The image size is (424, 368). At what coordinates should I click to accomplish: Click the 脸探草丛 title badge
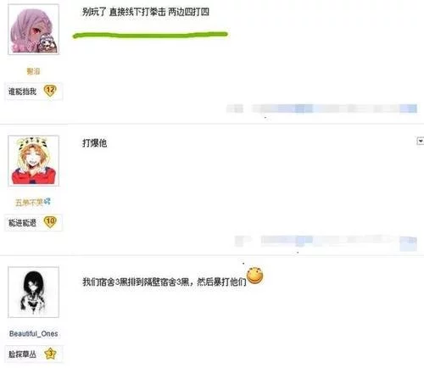click(23, 354)
